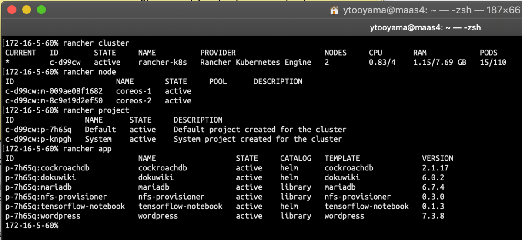Click node ID 'c-d99cw:m-009ae08f1682'

tap(54, 91)
